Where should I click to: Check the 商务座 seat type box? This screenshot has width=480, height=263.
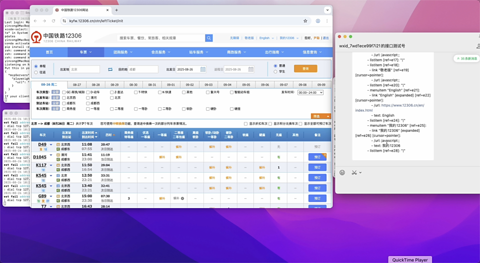(63, 109)
